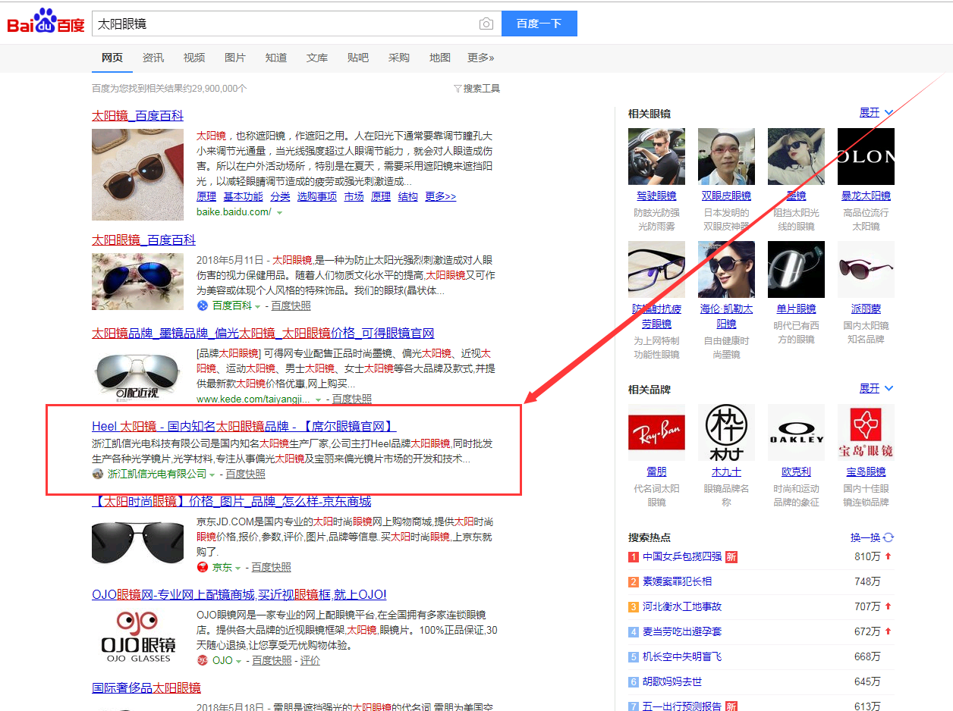Switch to the 文库 tab

point(317,58)
